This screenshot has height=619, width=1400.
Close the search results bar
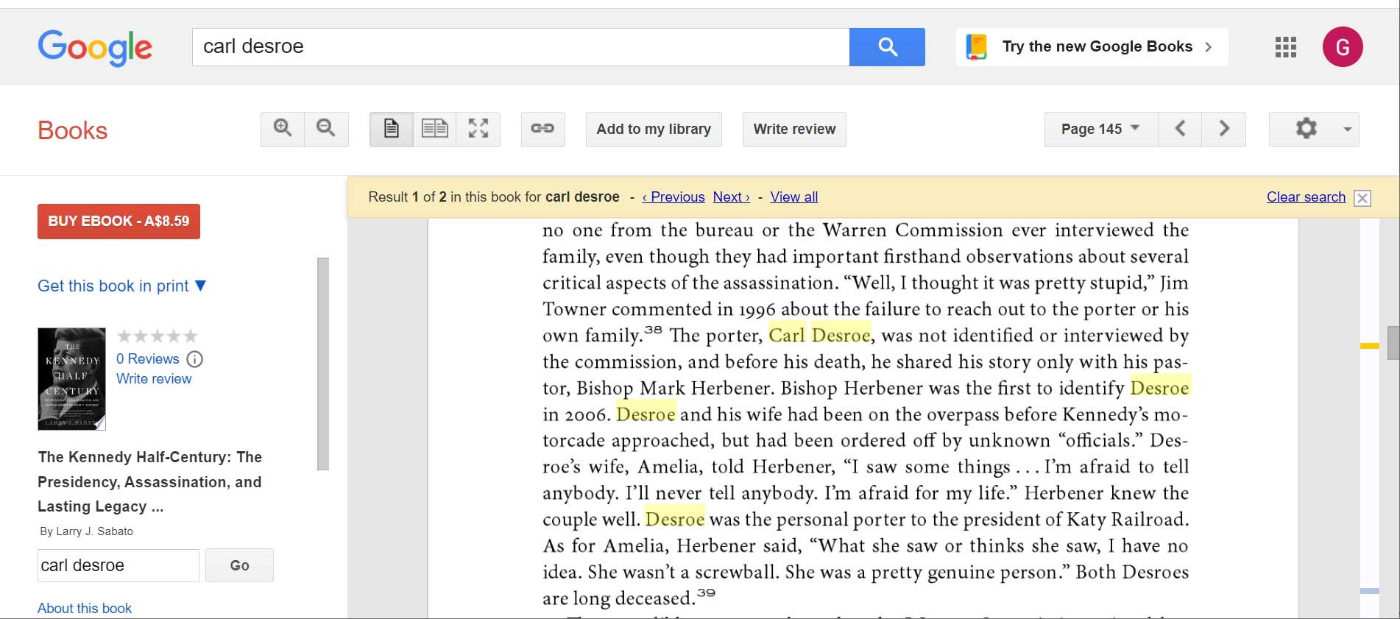coord(1362,198)
